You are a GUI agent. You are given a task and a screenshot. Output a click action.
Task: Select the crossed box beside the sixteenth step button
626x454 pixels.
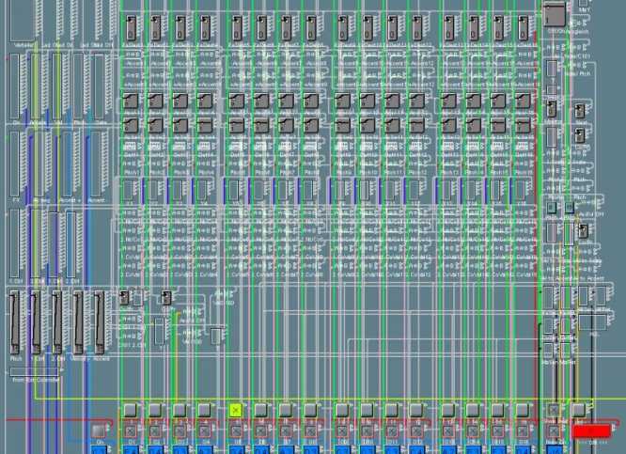(554, 410)
